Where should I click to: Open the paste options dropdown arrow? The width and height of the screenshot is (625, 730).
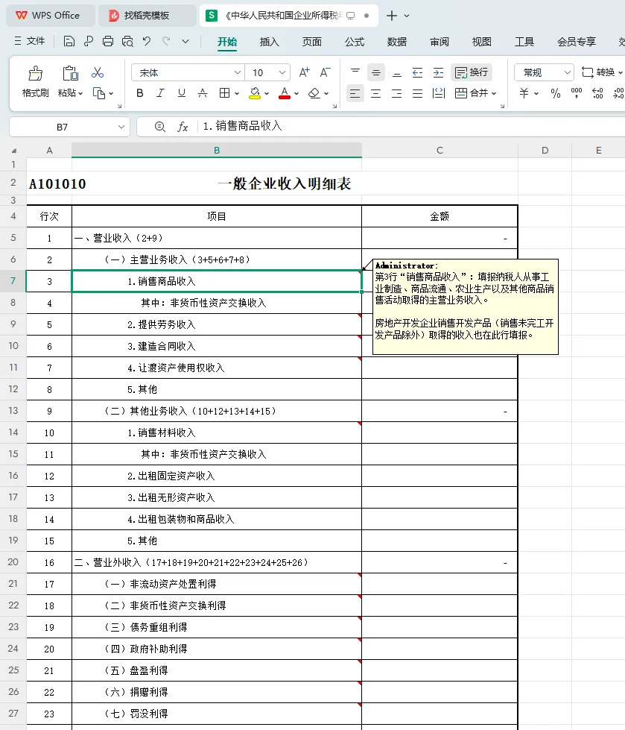(80, 93)
